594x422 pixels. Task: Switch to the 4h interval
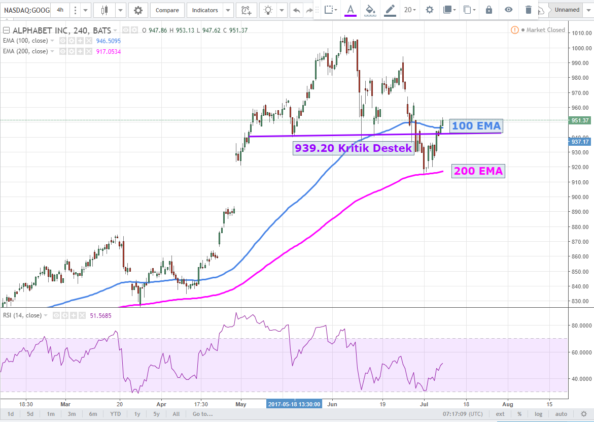coord(60,10)
